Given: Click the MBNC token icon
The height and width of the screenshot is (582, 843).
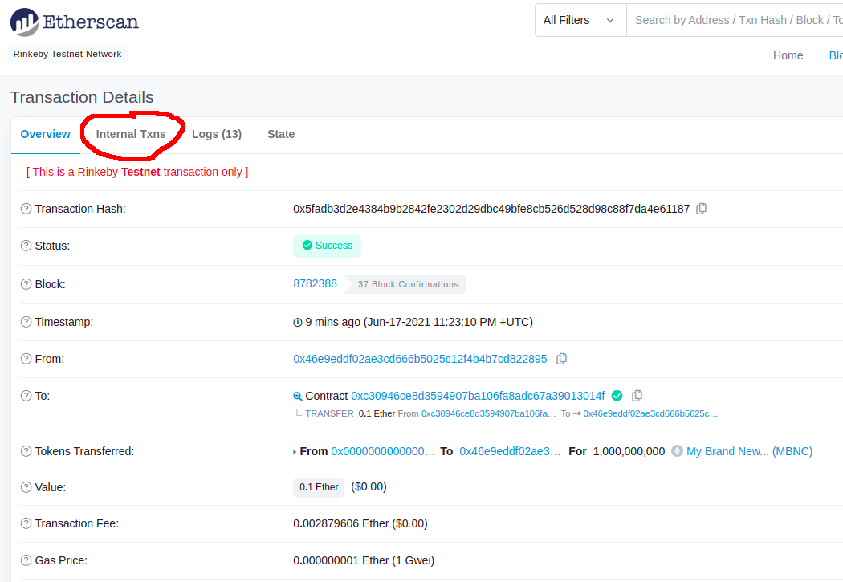Looking at the screenshot, I should click(677, 451).
